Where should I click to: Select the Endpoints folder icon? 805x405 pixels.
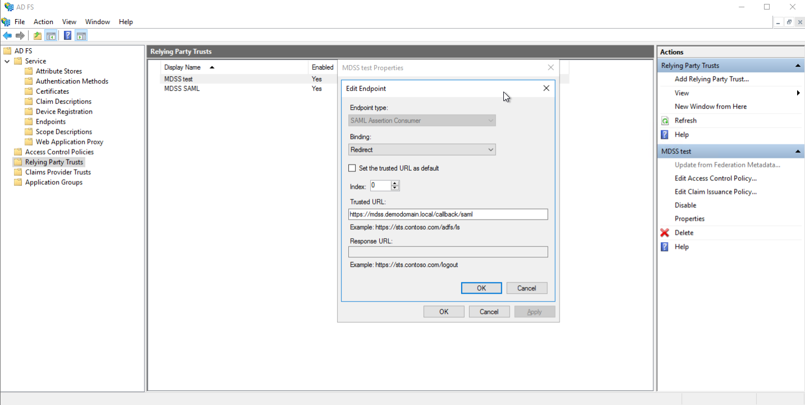[x=29, y=122]
